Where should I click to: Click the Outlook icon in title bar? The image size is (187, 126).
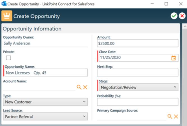(x=3, y=4)
